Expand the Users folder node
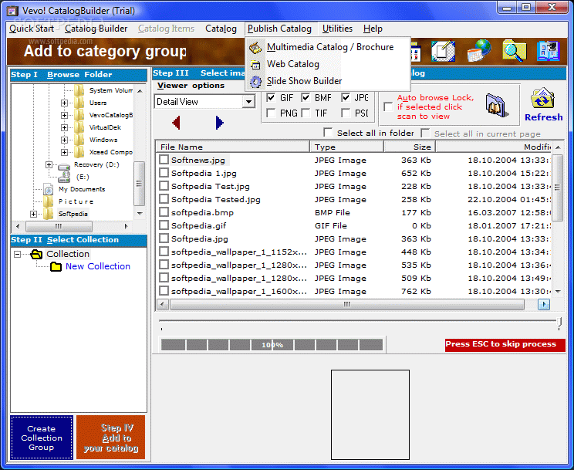This screenshot has height=470, width=574. (64, 103)
